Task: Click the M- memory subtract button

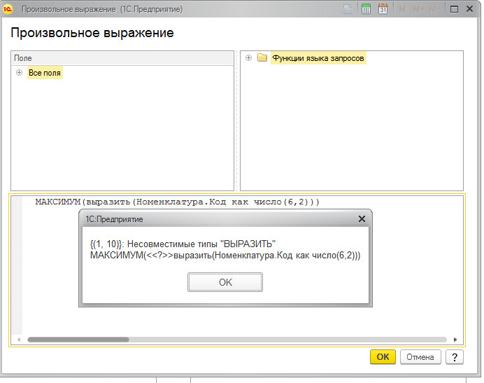Action: click(x=434, y=9)
